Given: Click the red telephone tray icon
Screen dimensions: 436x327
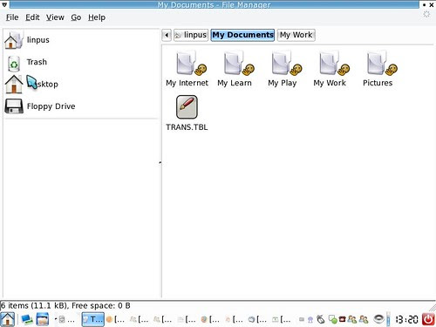Looking at the screenshot, I should pos(343,319).
